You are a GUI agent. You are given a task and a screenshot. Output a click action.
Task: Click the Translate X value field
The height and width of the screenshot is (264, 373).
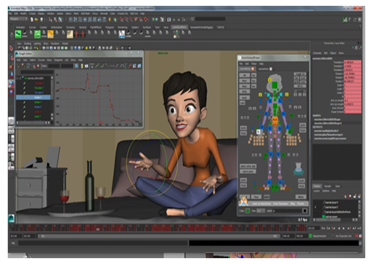(352, 62)
